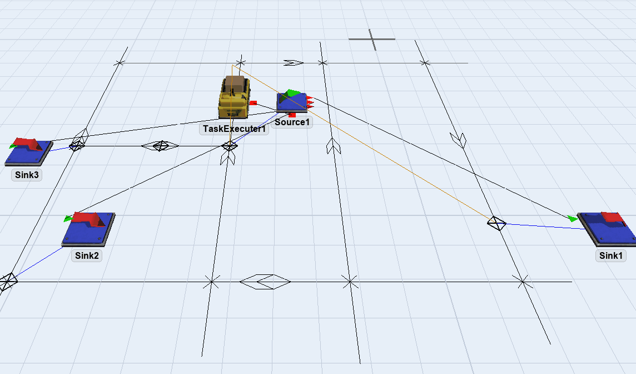Click the gray crosshair marker at top
Viewport: 636px width, 374px height.
point(372,40)
